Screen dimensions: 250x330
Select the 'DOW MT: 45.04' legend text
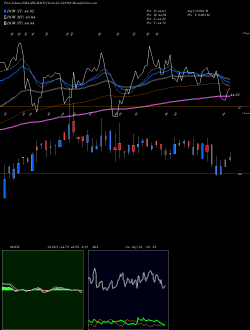(21, 17)
